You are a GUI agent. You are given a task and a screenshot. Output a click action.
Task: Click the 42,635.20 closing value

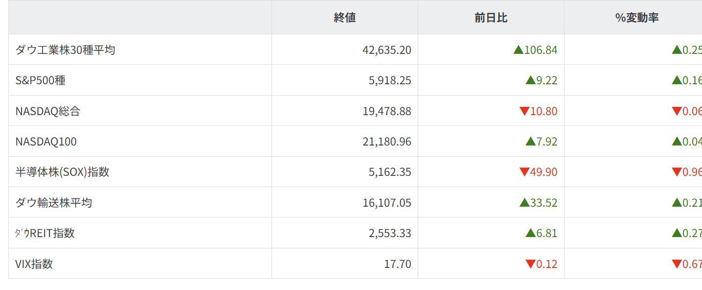click(x=387, y=50)
